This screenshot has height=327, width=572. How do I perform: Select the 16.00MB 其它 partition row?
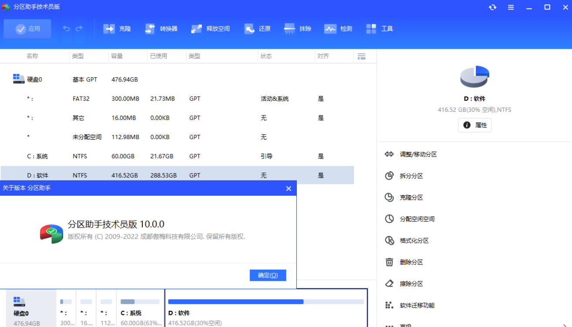[177, 118]
